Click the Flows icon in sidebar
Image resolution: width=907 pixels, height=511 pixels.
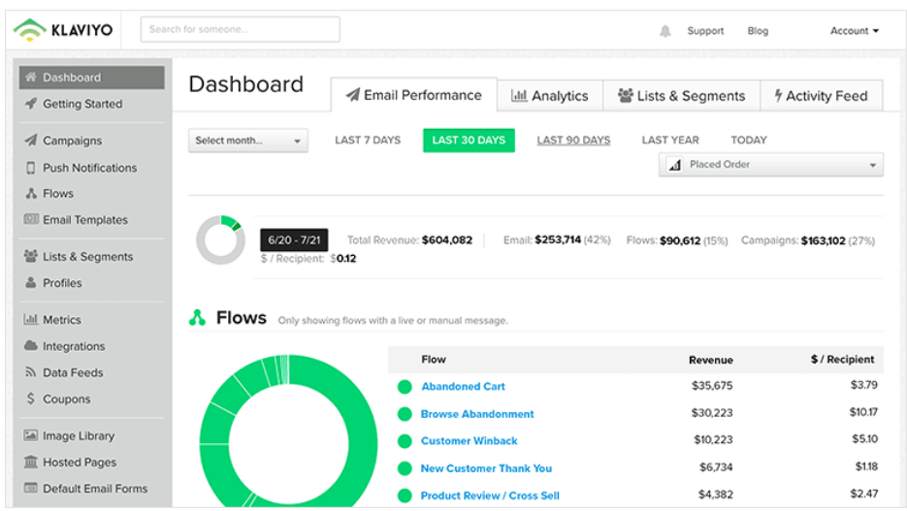[31, 193]
